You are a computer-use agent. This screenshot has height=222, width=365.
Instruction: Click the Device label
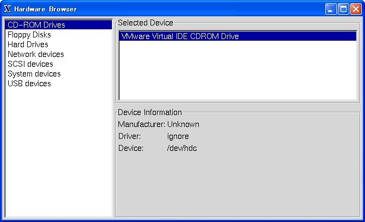[130, 148]
